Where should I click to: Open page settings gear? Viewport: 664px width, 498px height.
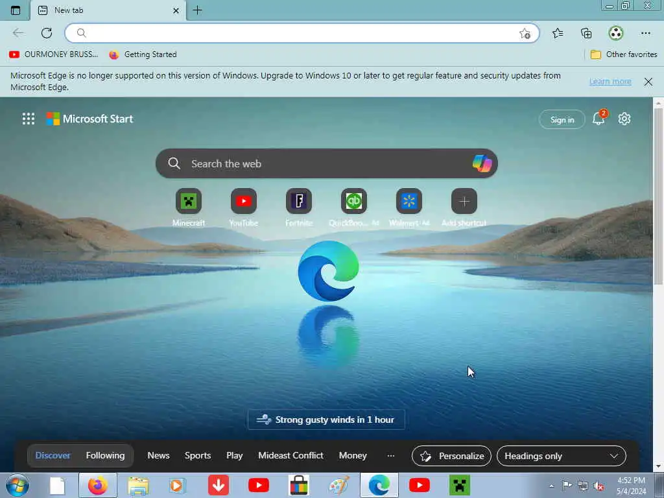click(624, 119)
